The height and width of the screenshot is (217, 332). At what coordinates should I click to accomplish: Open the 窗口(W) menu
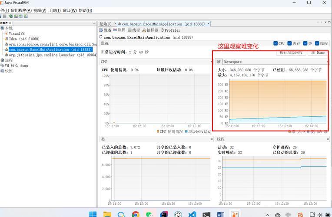click(70, 10)
